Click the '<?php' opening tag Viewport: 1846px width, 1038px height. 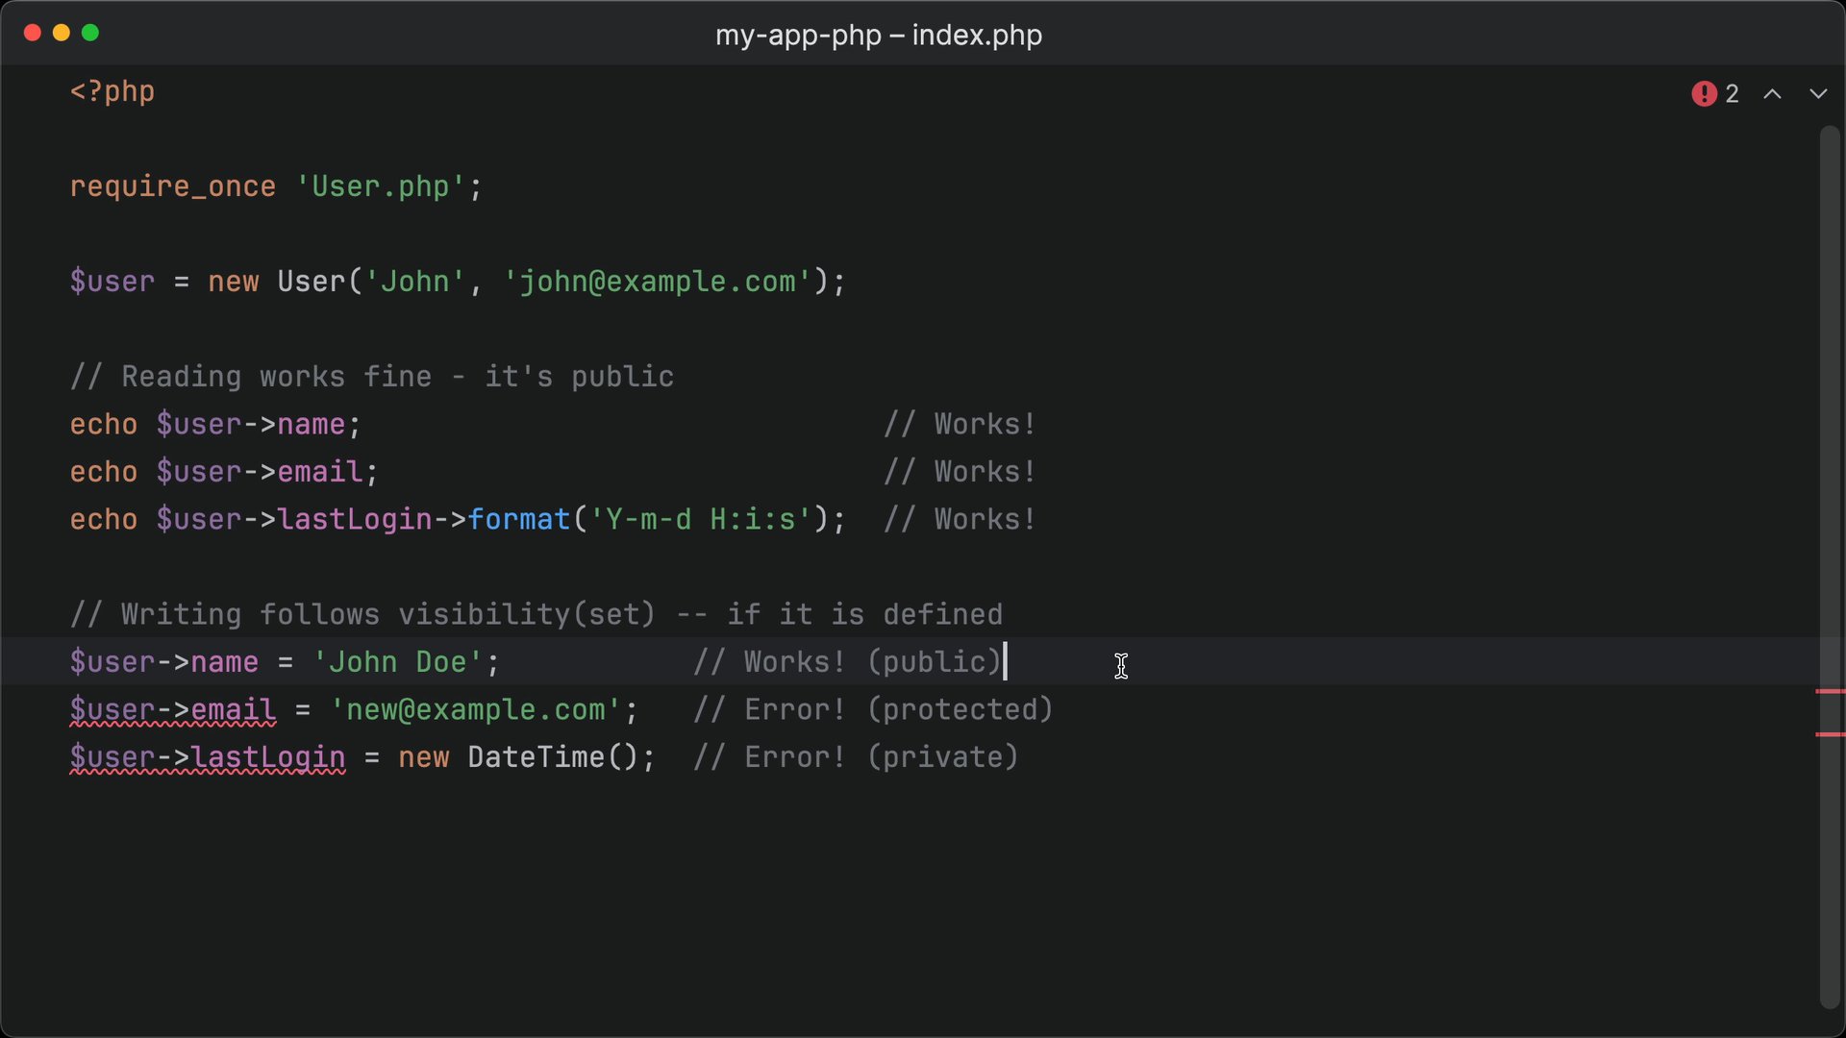click(112, 91)
